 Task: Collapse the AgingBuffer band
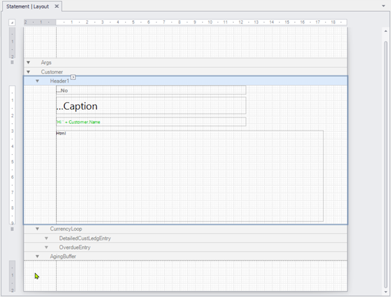click(x=38, y=256)
